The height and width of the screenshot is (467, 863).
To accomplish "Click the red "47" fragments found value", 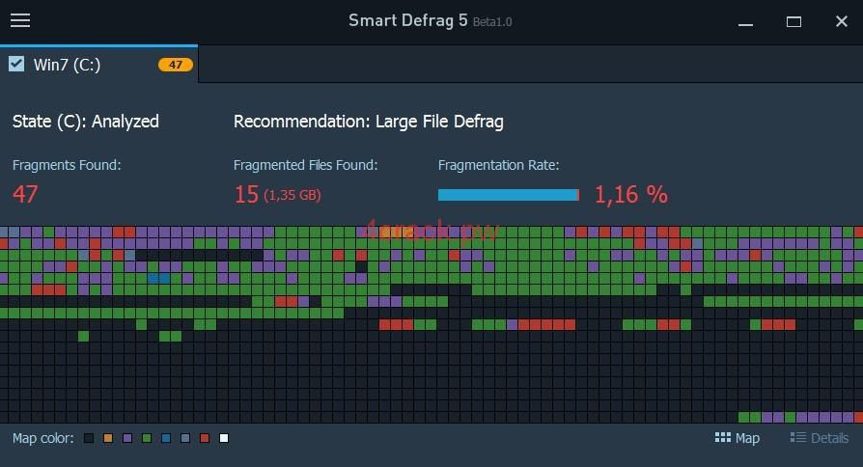I will [x=25, y=194].
